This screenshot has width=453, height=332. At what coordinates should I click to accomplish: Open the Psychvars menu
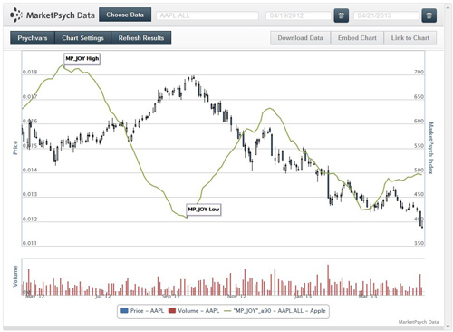pos(33,38)
